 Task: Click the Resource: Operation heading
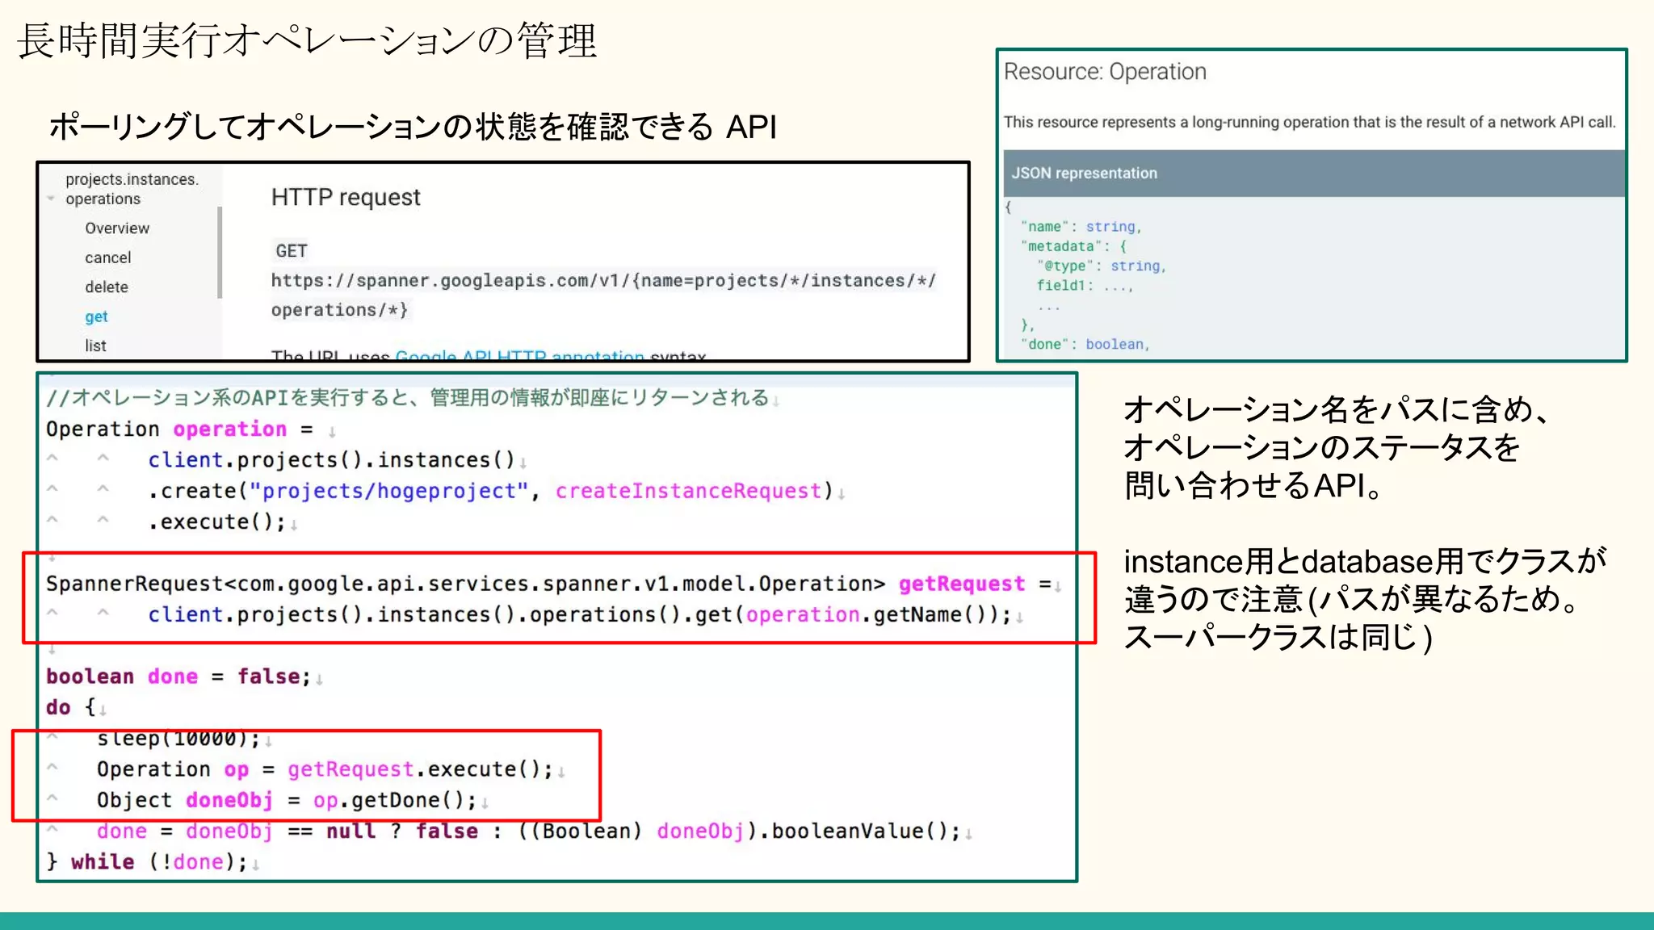tap(1105, 72)
